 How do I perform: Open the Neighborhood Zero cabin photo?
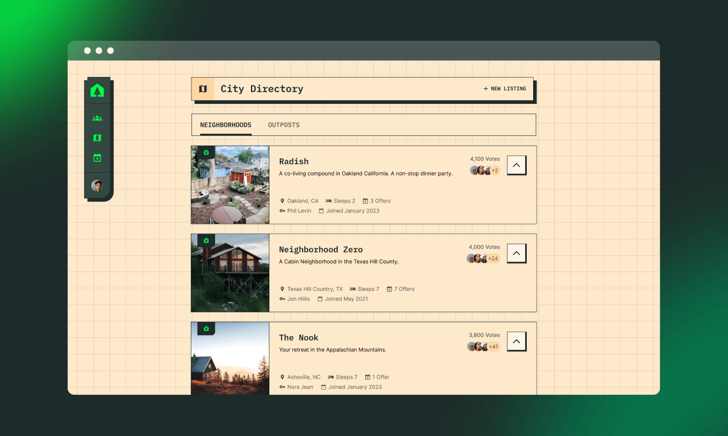230,273
